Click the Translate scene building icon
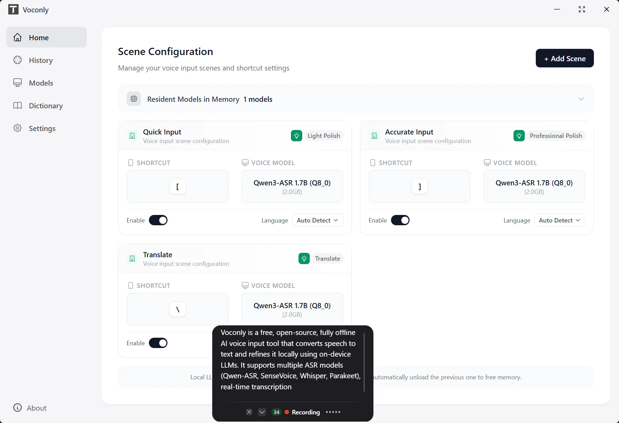This screenshot has width=619, height=423. (x=132, y=259)
